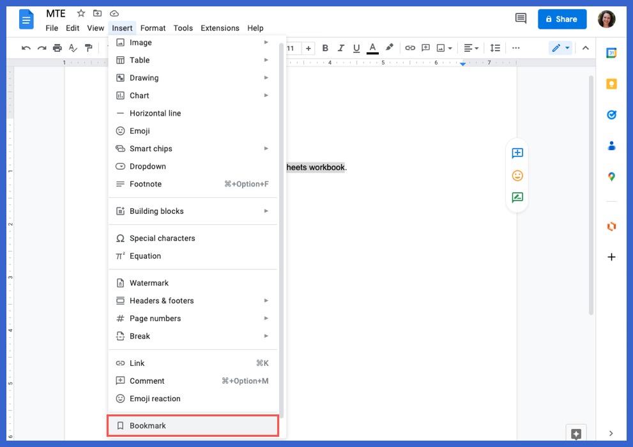This screenshot has height=447, width=633.
Task: Open the spelling and grammar check icon
Action: [72, 48]
